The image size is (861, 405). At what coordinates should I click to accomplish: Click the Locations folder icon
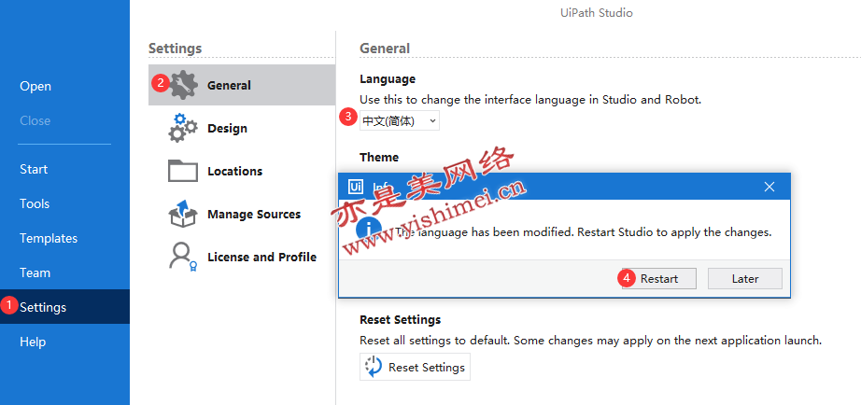(182, 171)
